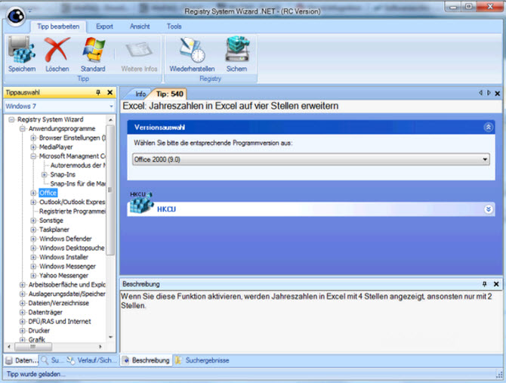
Task: Click the Speichern save icon
Action: (x=21, y=50)
